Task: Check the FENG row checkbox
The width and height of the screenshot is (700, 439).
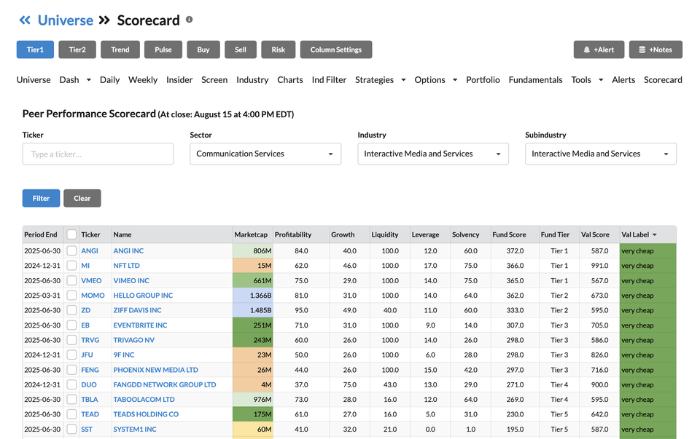Action: [x=71, y=370]
